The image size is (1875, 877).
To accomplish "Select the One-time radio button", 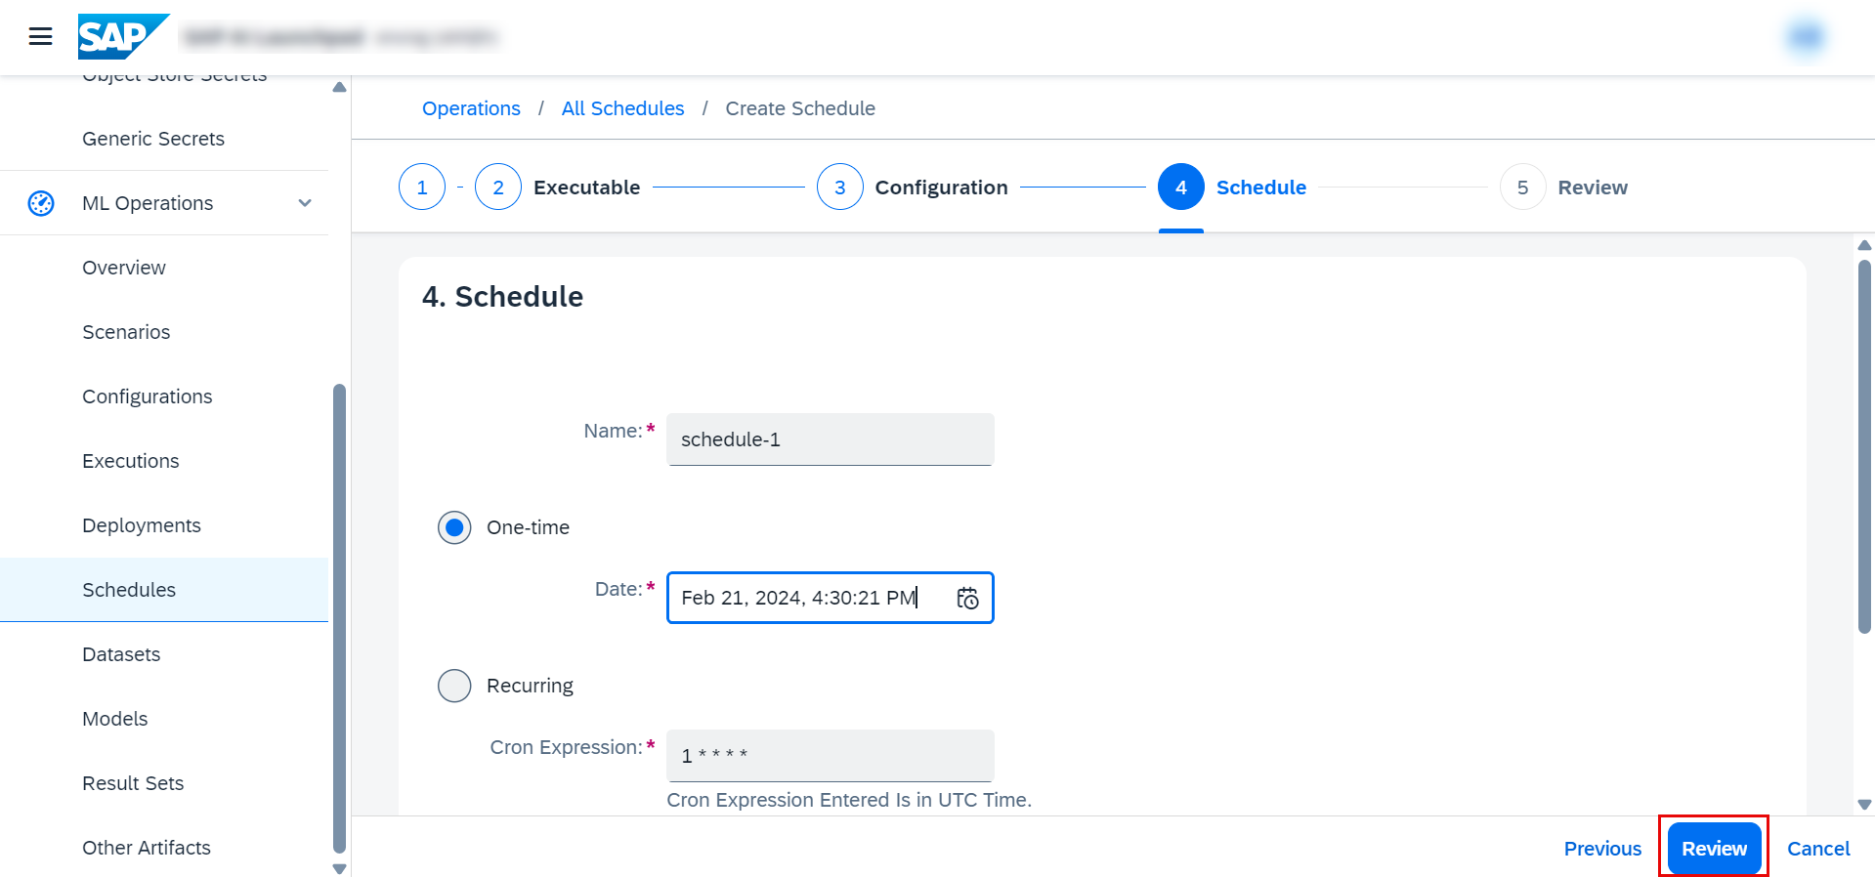I will pyautogui.click(x=454, y=527).
